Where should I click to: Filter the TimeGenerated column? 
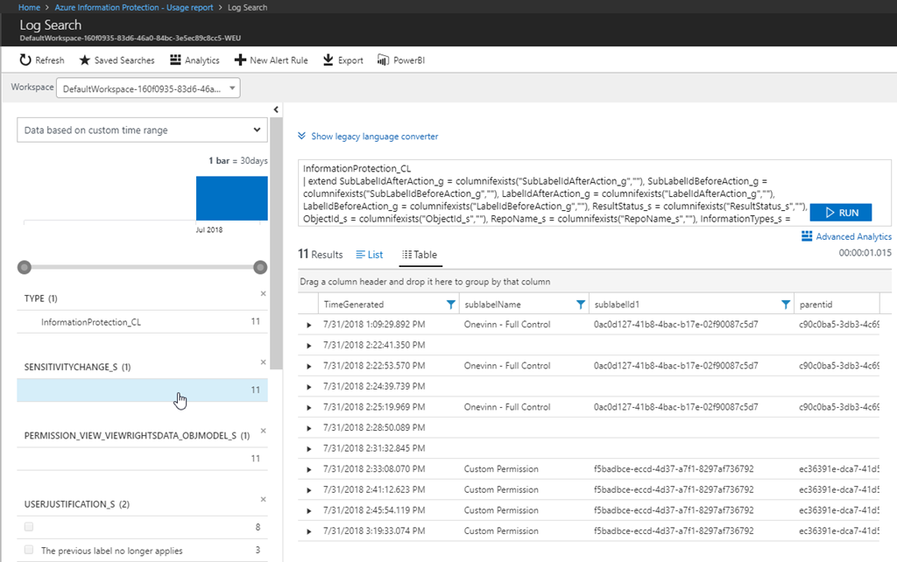coord(451,305)
